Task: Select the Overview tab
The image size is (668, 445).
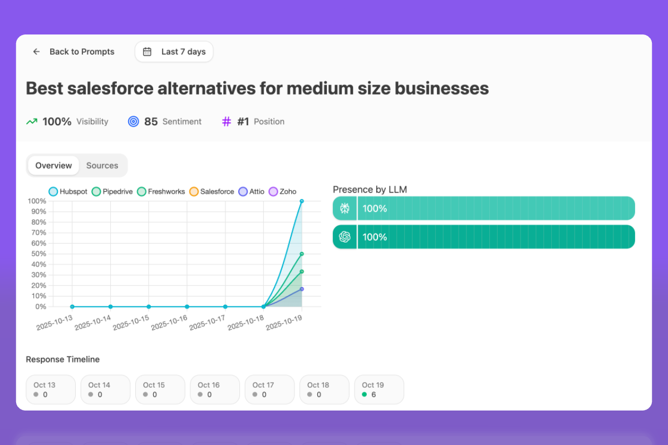Action: tap(53, 165)
